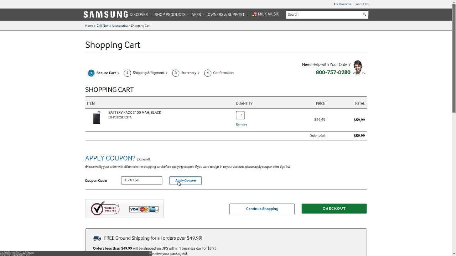
Task: Click the Samsung logo
Action: pos(105,15)
